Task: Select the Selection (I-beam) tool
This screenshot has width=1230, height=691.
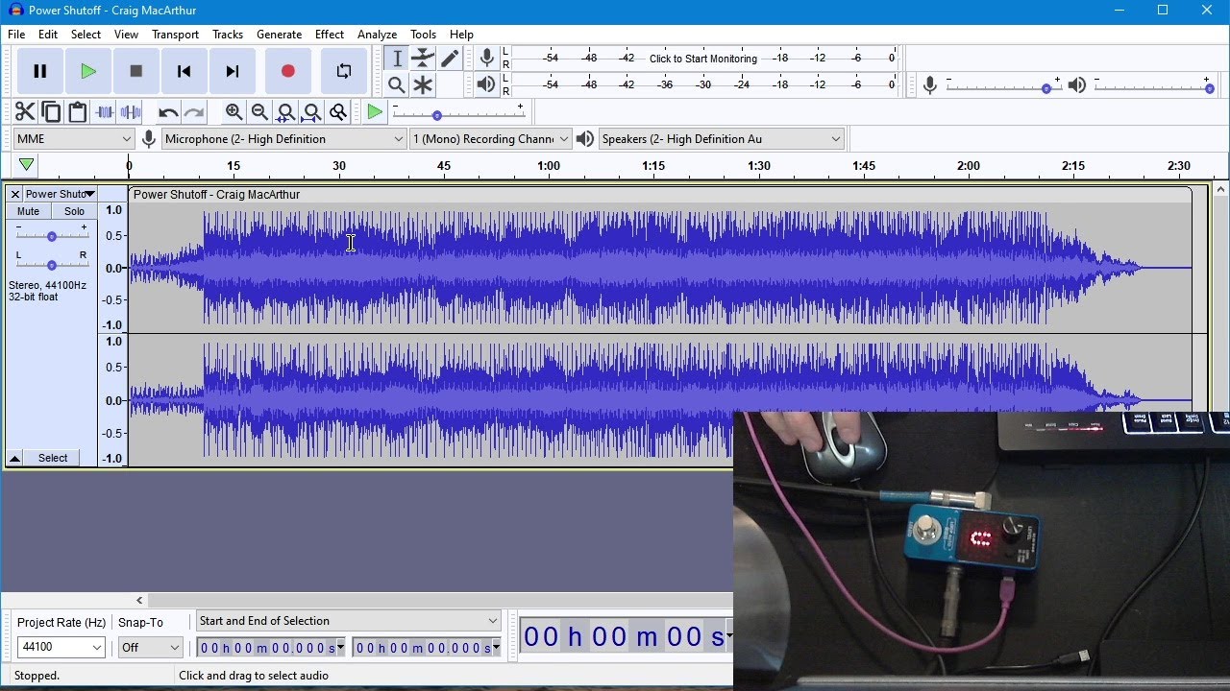Action: (x=397, y=59)
